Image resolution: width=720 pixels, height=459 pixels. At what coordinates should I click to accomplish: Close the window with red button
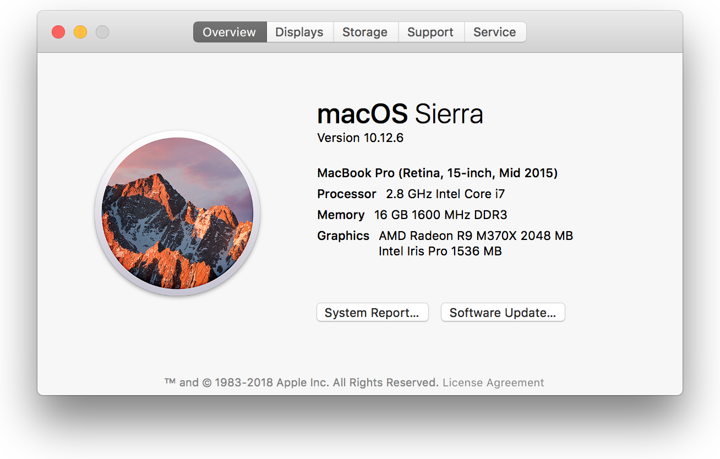pyautogui.click(x=58, y=32)
